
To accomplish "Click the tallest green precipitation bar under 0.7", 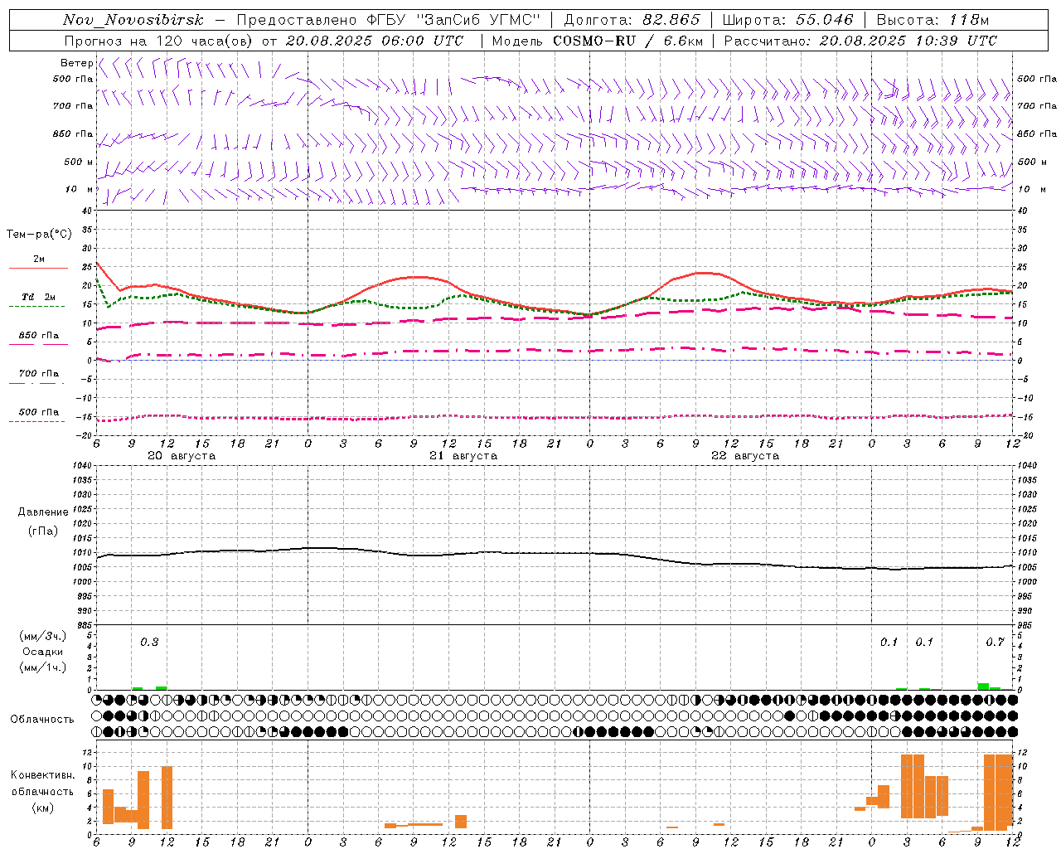I will [x=983, y=686].
